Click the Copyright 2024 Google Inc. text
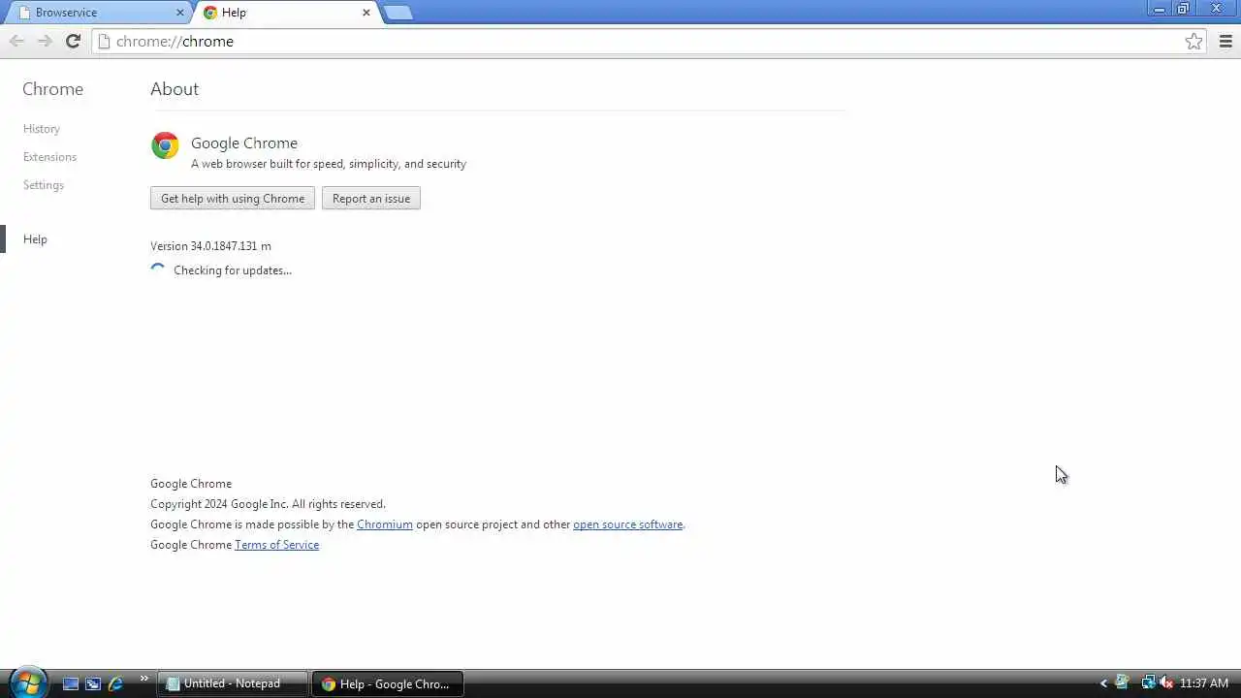 click(268, 503)
